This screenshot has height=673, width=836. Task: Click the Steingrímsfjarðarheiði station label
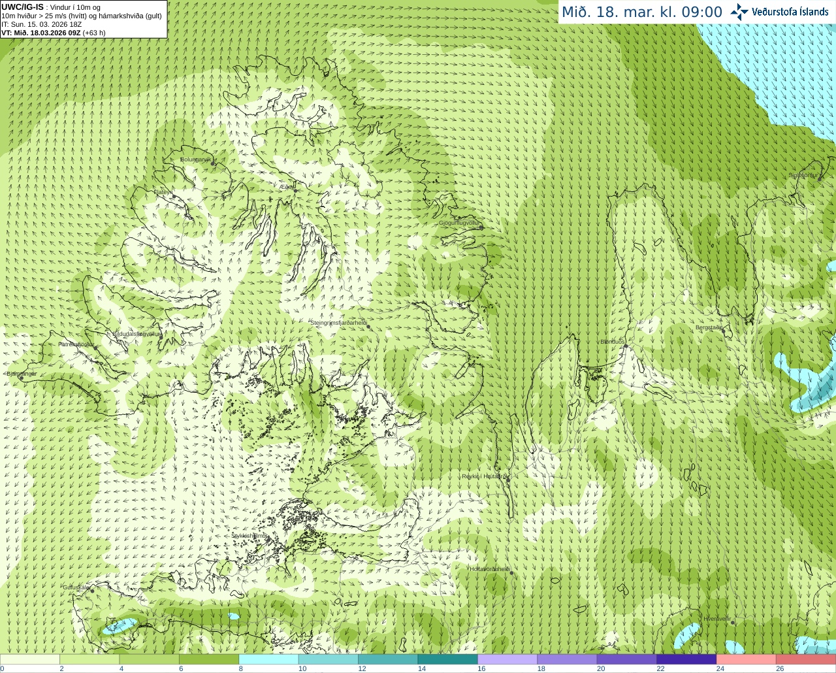click(338, 323)
